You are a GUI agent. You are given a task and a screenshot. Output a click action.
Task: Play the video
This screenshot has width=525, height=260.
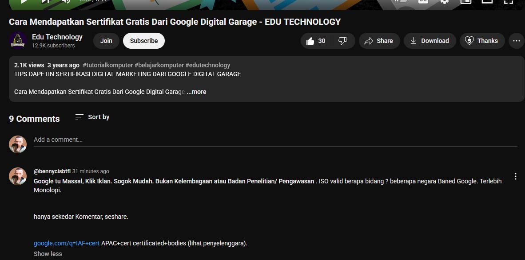pyautogui.click(x=24, y=1)
